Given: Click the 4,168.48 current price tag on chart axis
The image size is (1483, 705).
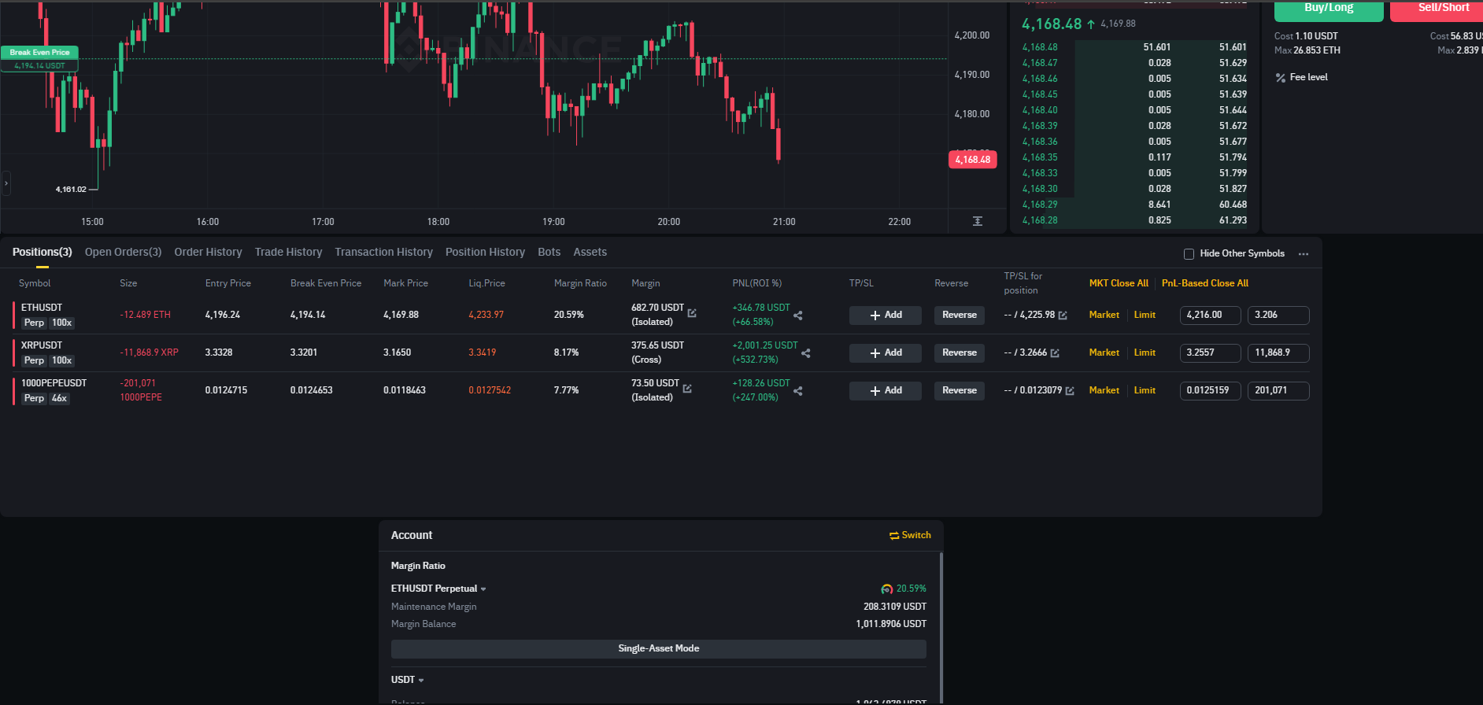Looking at the screenshot, I should [973, 160].
